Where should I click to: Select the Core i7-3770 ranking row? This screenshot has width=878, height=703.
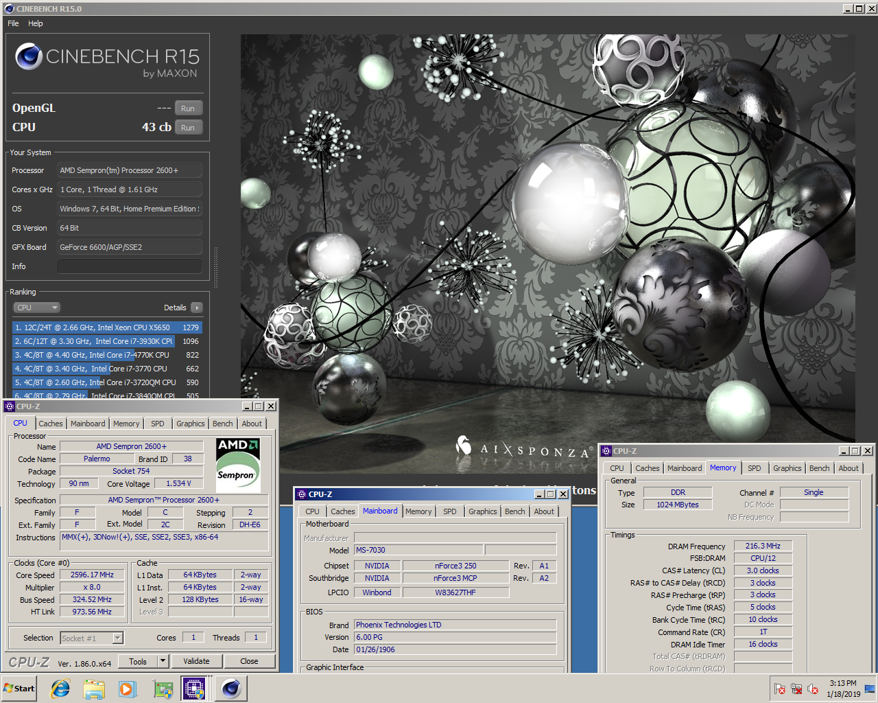(107, 369)
